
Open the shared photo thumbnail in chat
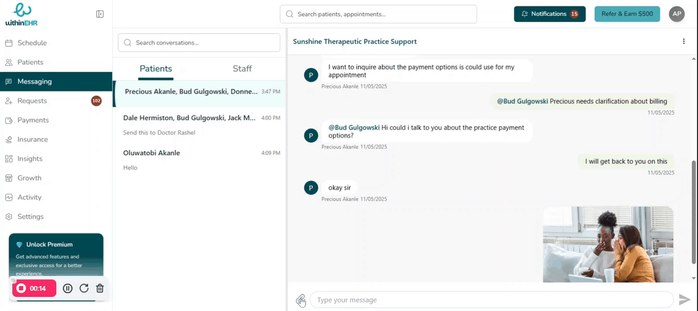tap(608, 244)
